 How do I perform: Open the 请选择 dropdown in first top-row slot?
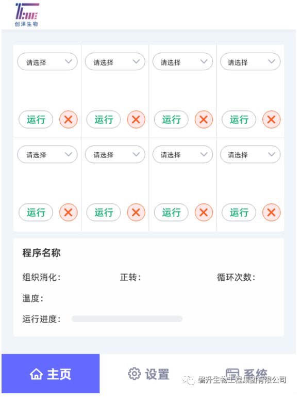coord(47,61)
